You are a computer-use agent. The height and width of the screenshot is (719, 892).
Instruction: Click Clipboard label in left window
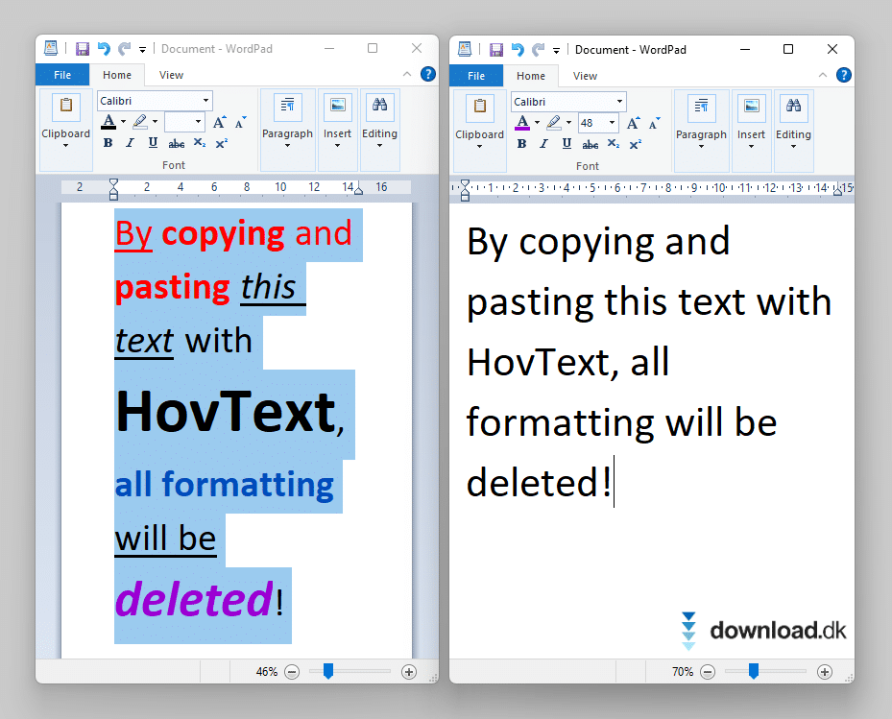66,133
